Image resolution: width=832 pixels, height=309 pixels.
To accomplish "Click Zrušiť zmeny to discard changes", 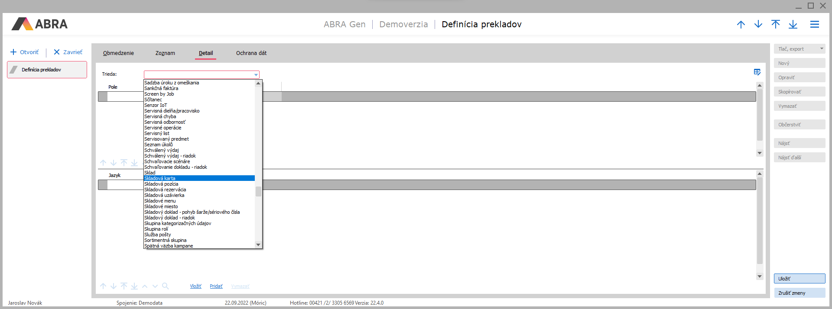I will click(x=799, y=293).
